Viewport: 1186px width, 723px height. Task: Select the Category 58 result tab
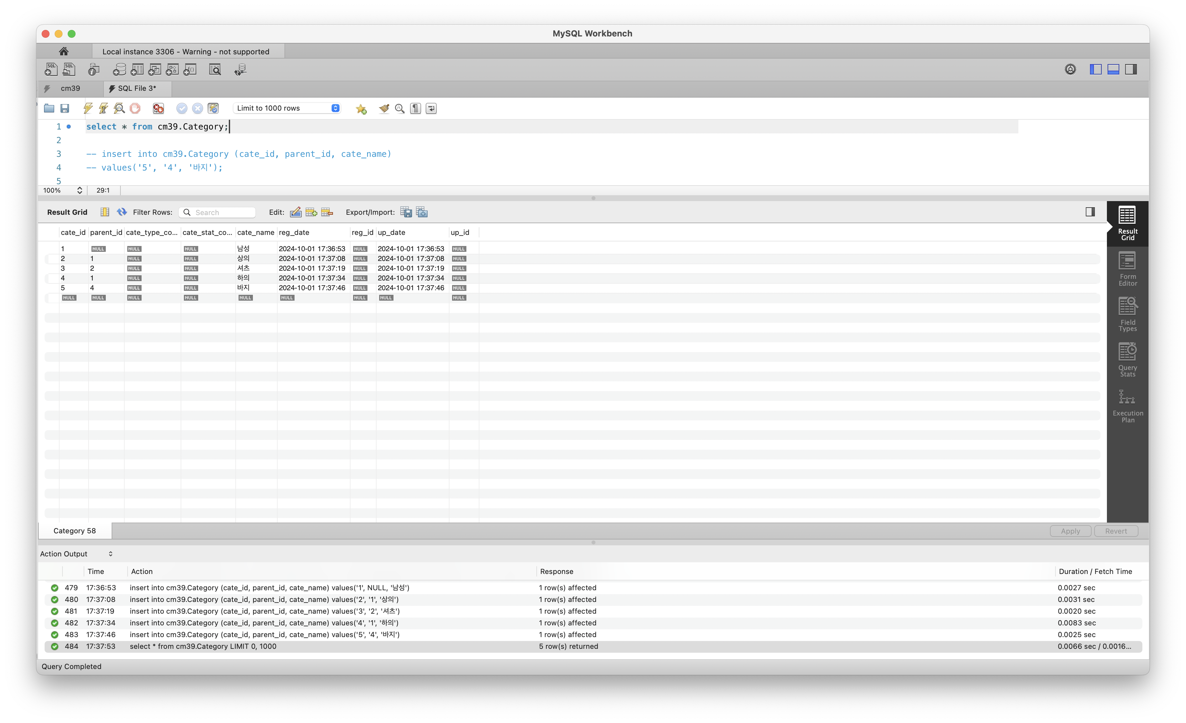pyautogui.click(x=75, y=530)
